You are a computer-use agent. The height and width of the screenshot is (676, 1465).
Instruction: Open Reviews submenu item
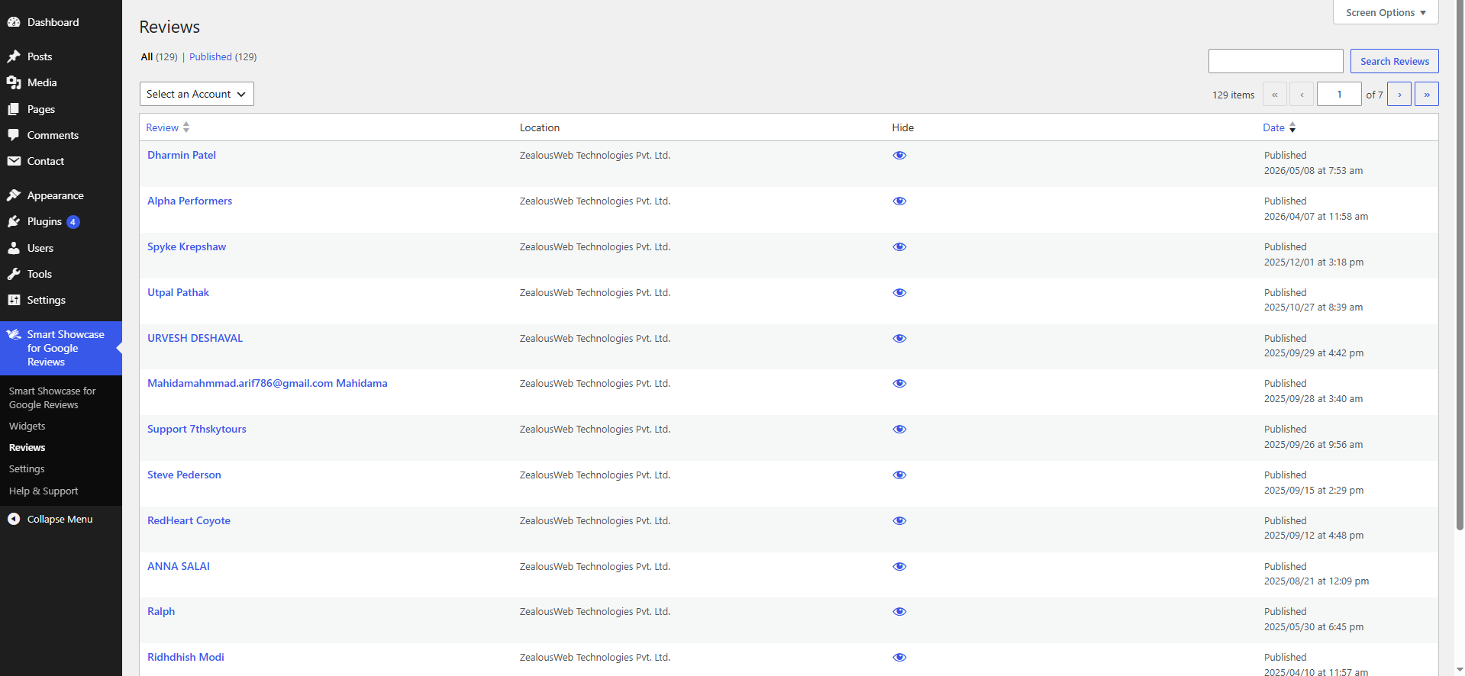[27, 447]
